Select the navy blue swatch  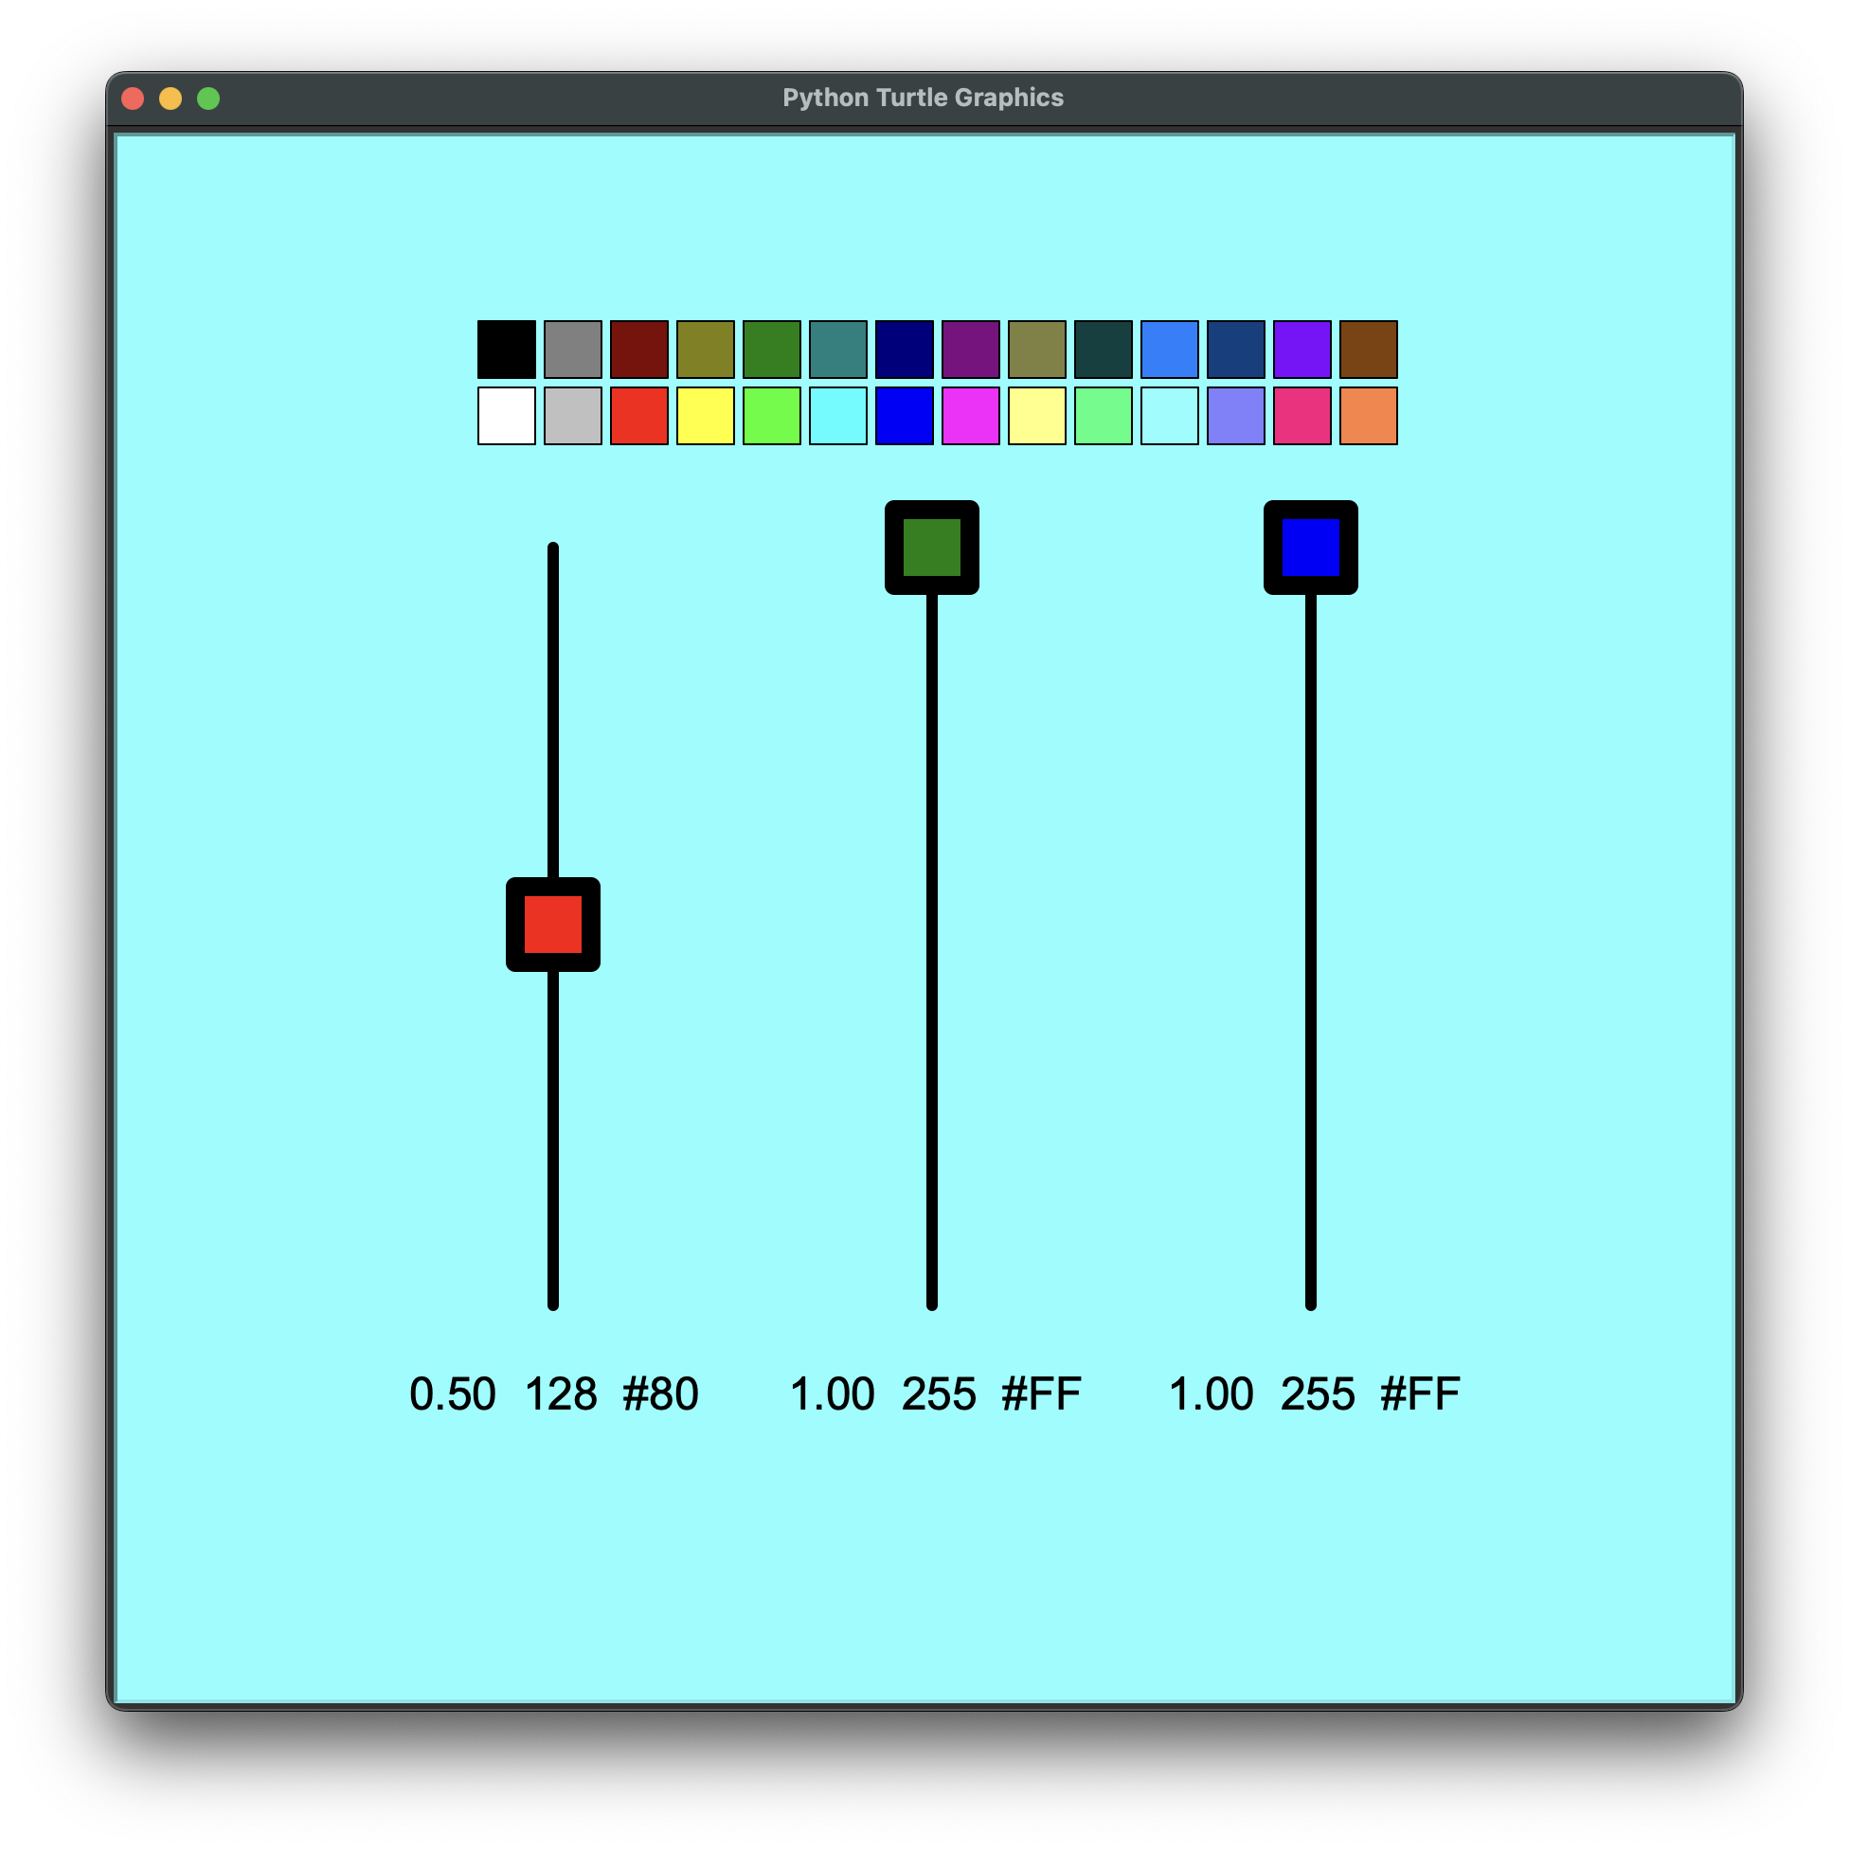[x=905, y=350]
